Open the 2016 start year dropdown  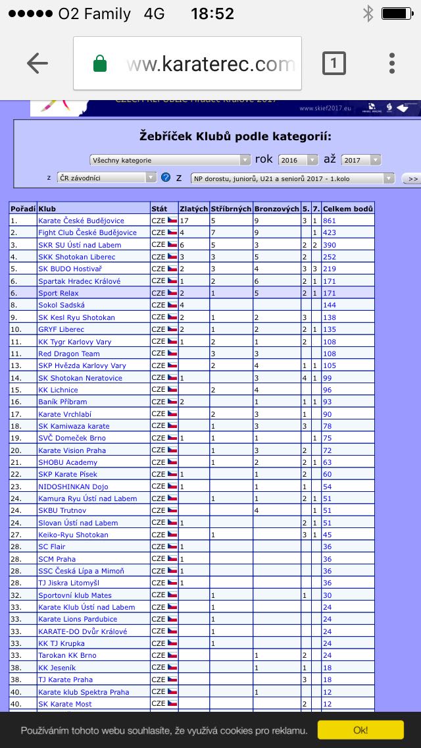(x=298, y=160)
